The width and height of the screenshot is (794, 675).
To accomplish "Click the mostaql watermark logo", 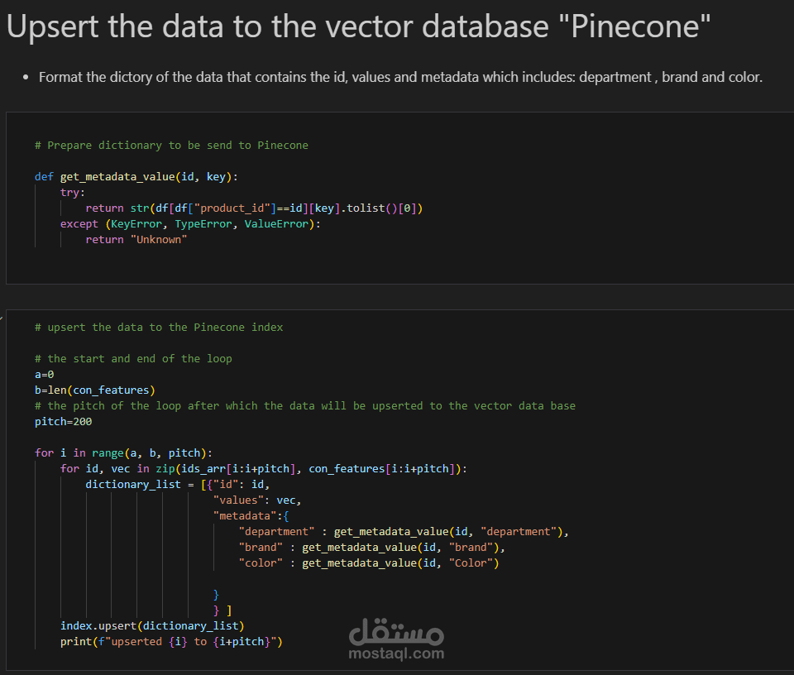I will pos(396,631).
